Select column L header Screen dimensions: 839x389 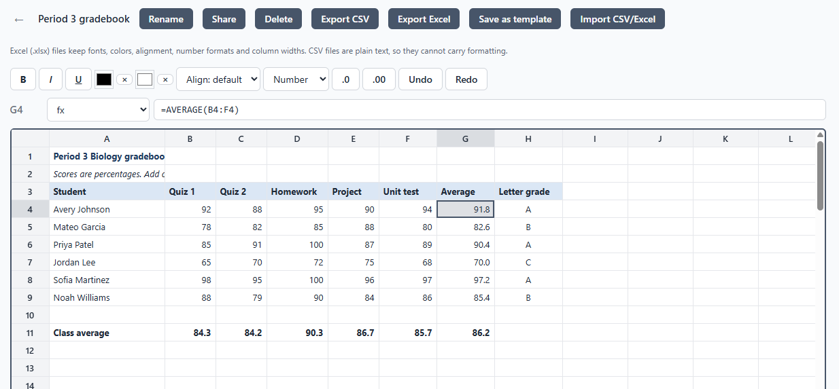[790, 138]
